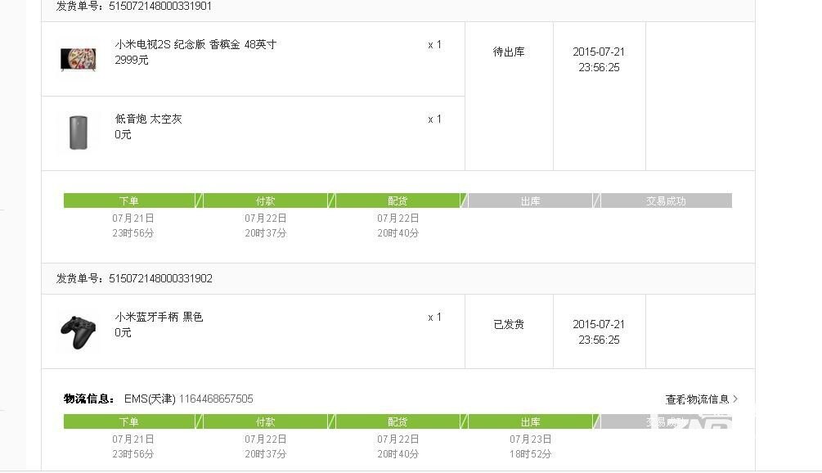Click the 待出库 status text
This screenshot has width=822, height=473.
[x=509, y=52]
